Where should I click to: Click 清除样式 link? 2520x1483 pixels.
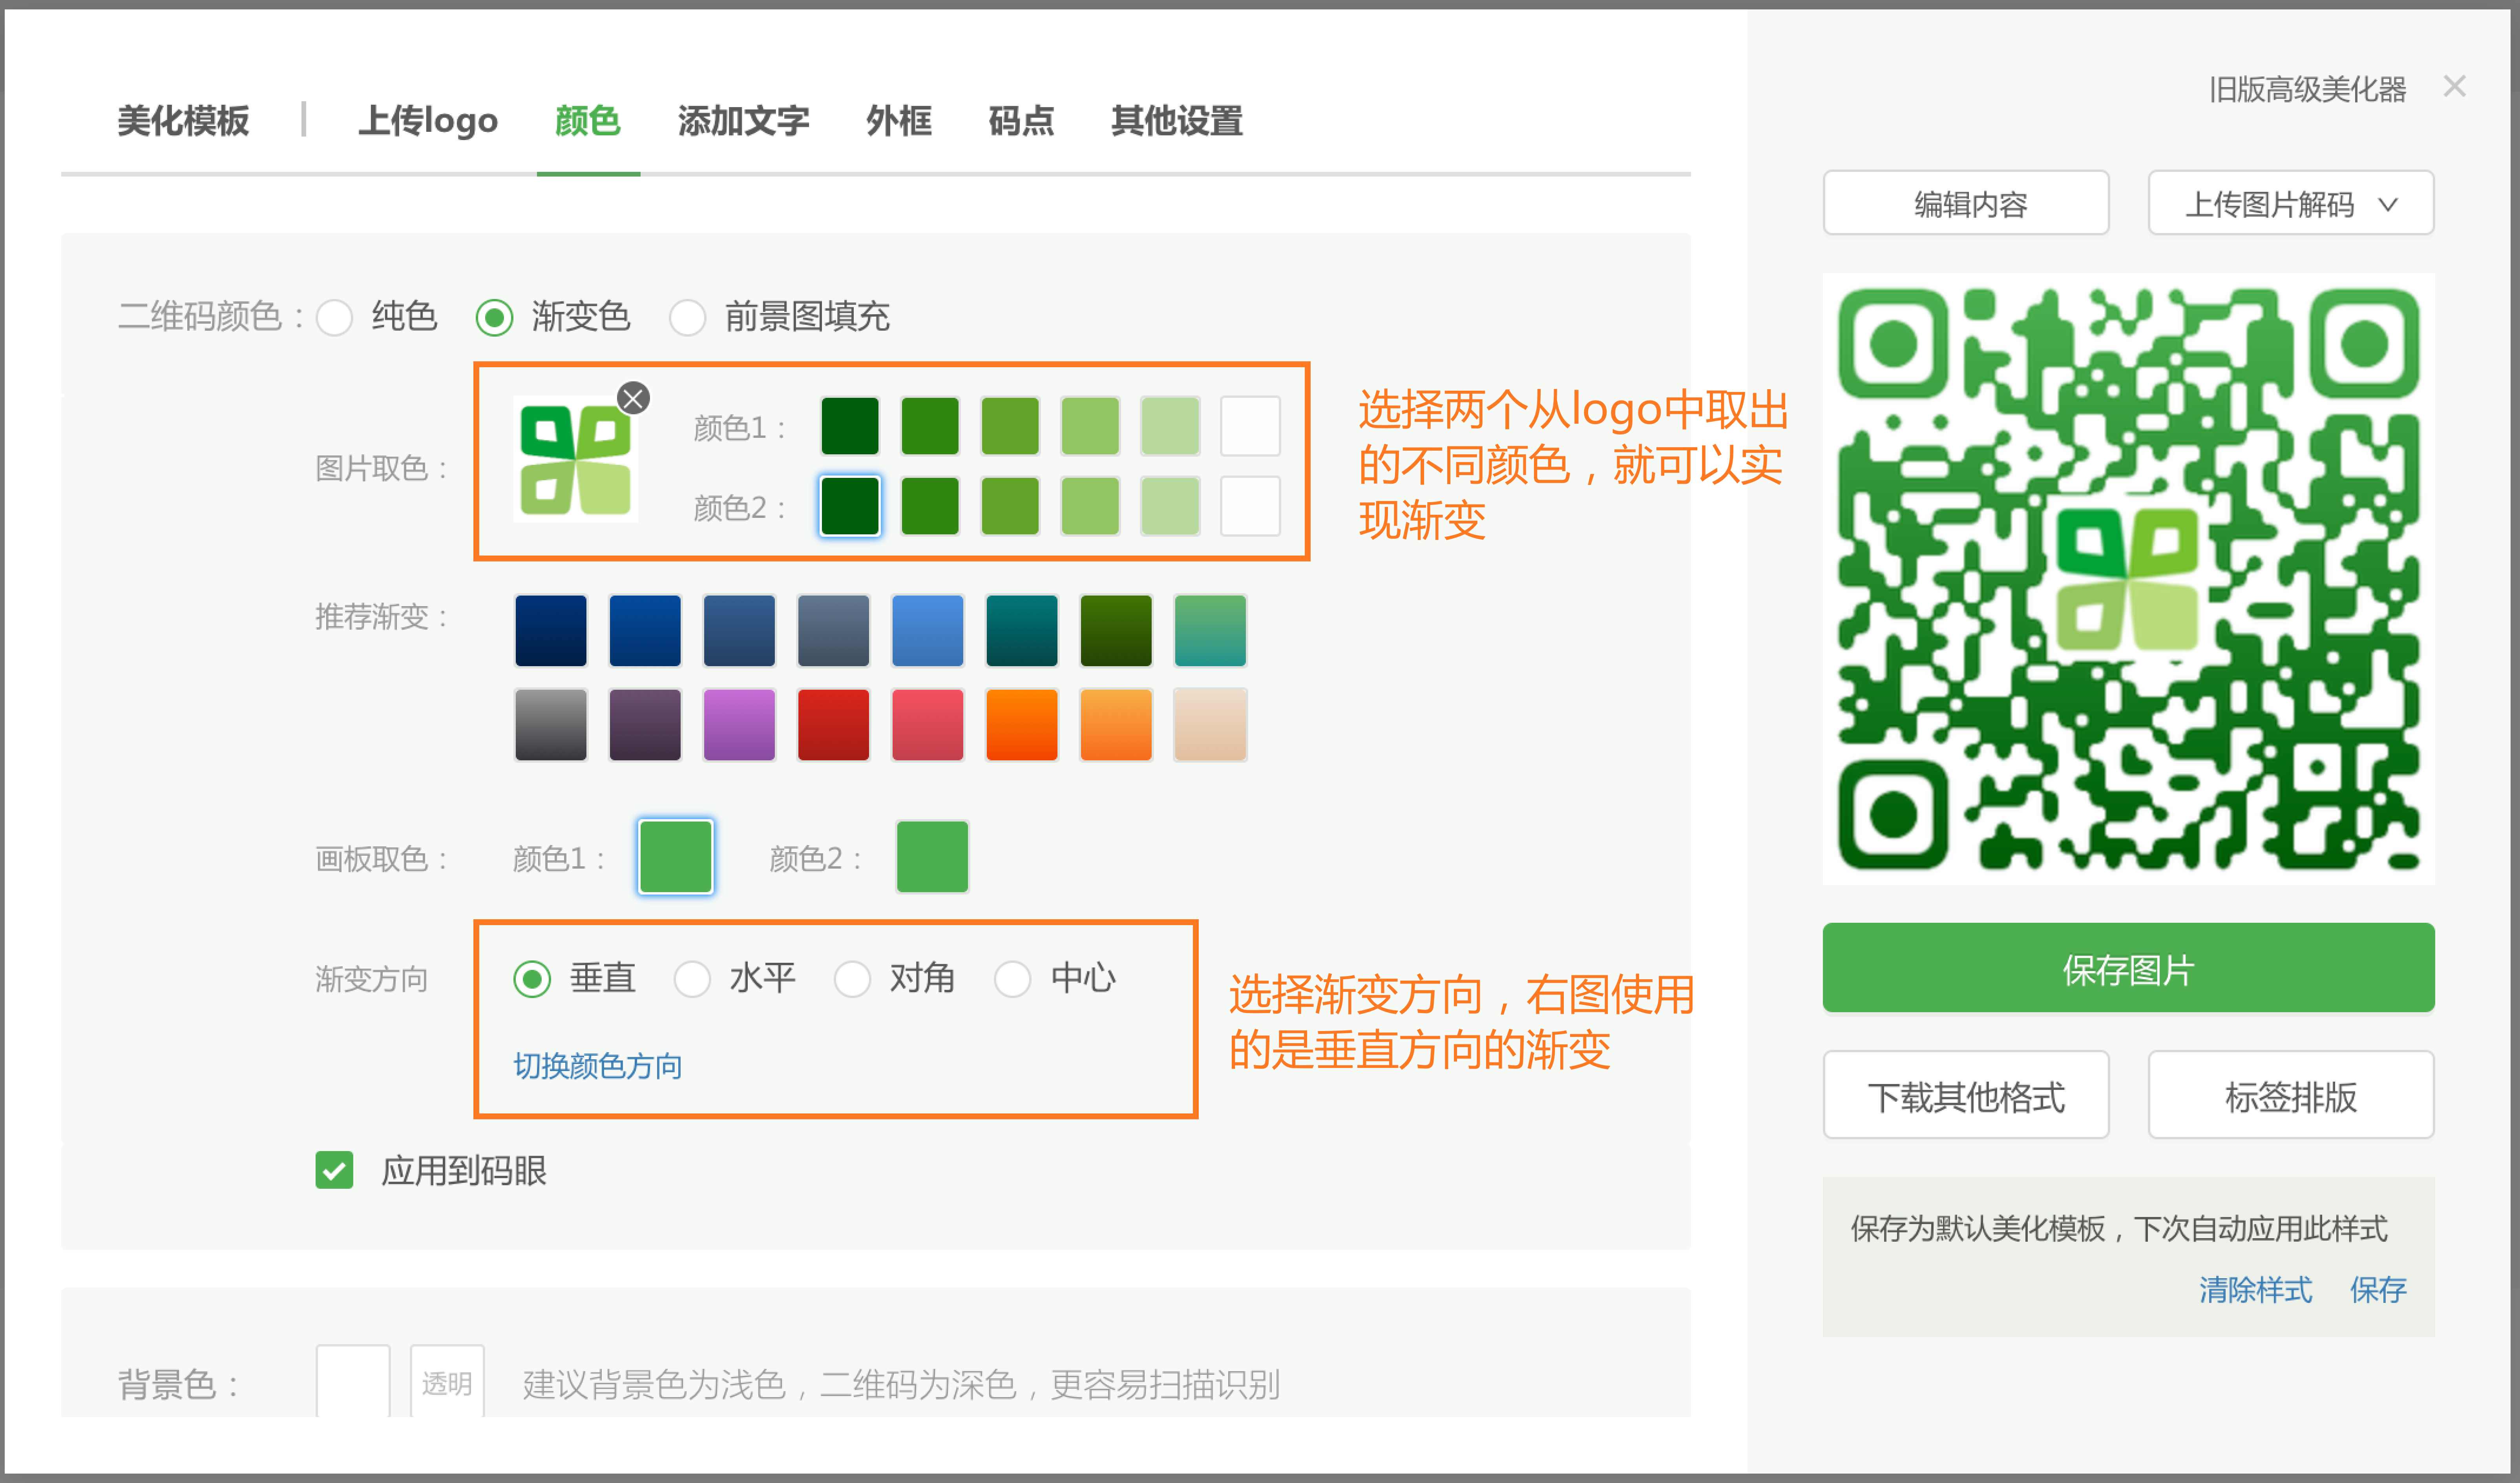pos(2255,1289)
